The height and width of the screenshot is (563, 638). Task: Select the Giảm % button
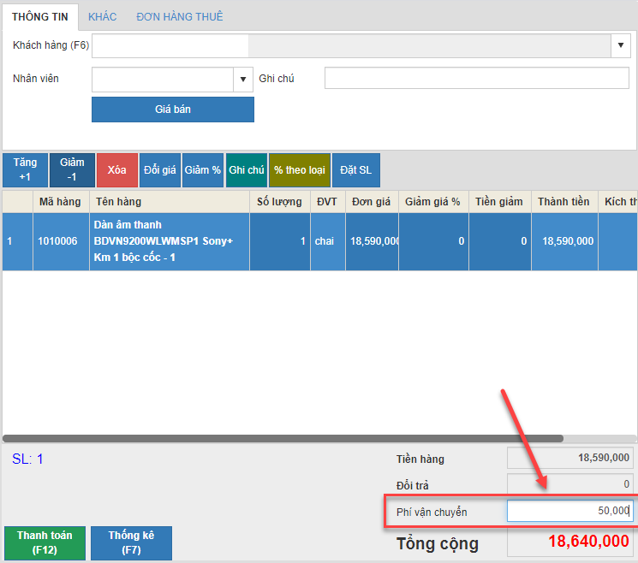click(203, 170)
